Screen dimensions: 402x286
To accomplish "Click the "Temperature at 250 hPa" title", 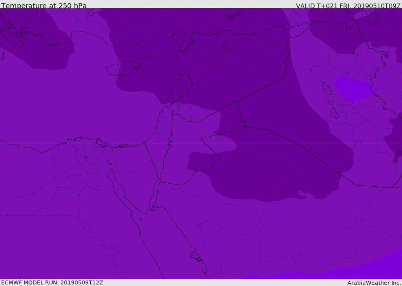I will (44, 6).
